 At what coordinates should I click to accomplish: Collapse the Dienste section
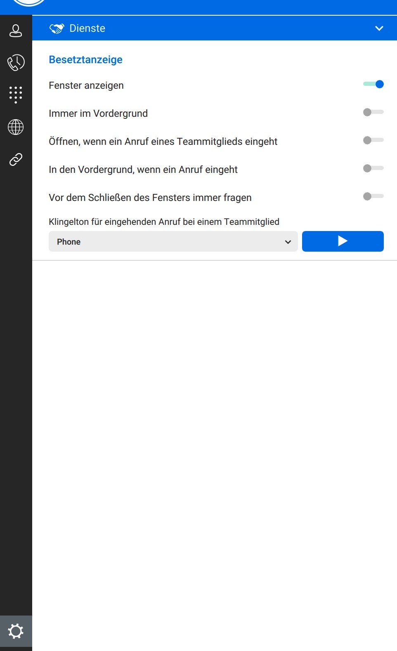pyautogui.click(x=378, y=28)
